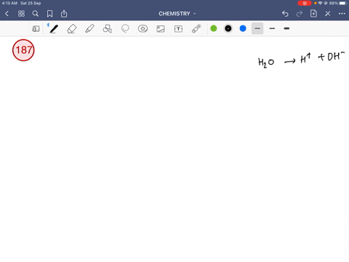Bookmark the current page

pos(49,14)
